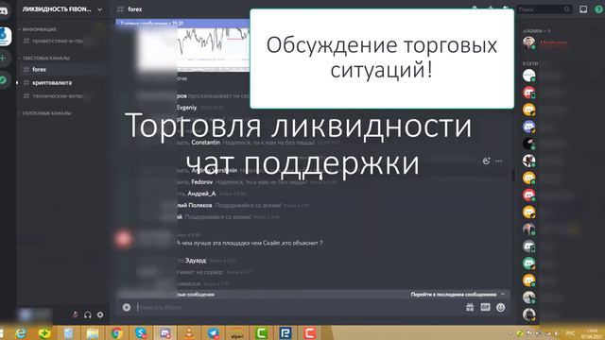Viewport: 605px width, 340px height.
Task: Open Discord home via top-left logo
Action: click(x=3, y=10)
